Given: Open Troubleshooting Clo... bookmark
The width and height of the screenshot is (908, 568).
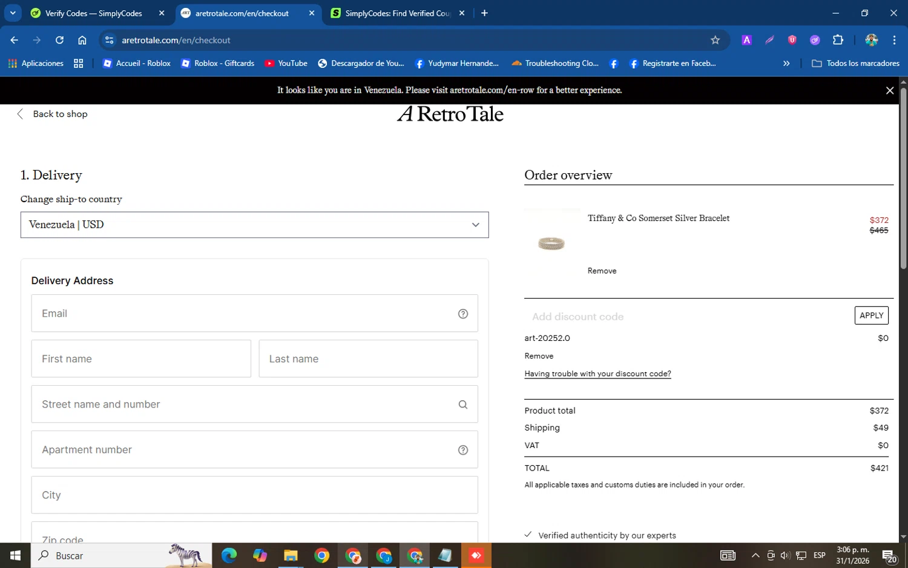Looking at the screenshot, I should (x=555, y=63).
